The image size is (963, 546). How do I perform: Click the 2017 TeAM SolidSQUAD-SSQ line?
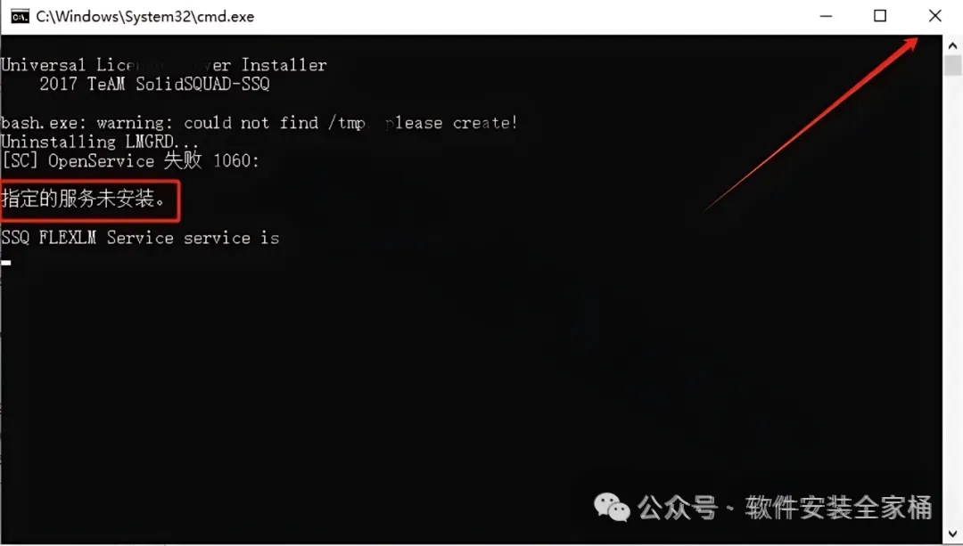tap(154, 84)
